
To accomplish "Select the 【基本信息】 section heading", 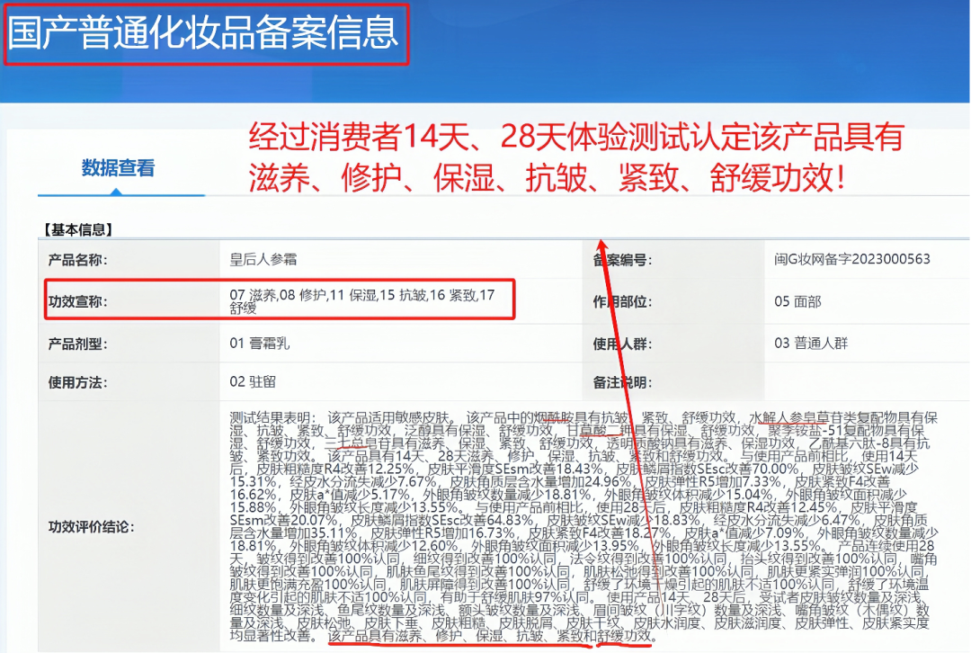I will (78, 230).
